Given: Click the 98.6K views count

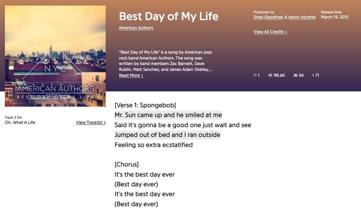Looking at the screenshot, I should [x=279, y=75].
